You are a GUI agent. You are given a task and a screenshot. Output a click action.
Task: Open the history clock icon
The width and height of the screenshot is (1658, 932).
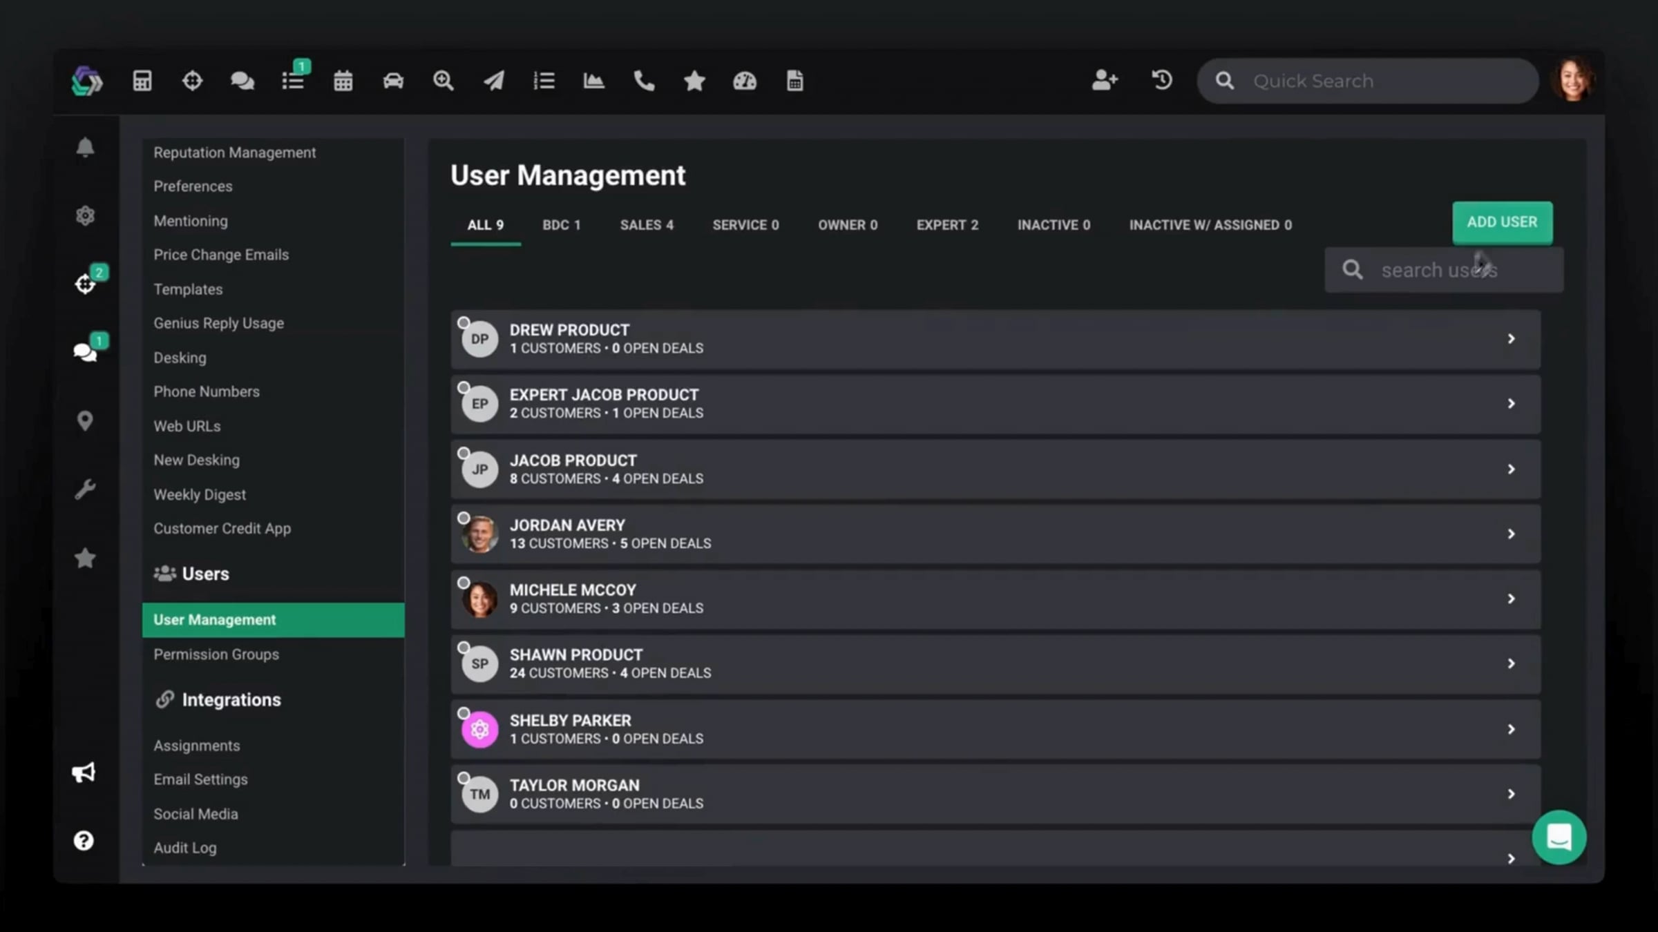(1162, 80)
